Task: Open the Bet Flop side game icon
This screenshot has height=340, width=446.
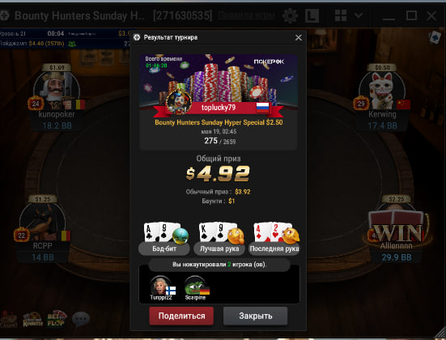Action: coord(57,318)
